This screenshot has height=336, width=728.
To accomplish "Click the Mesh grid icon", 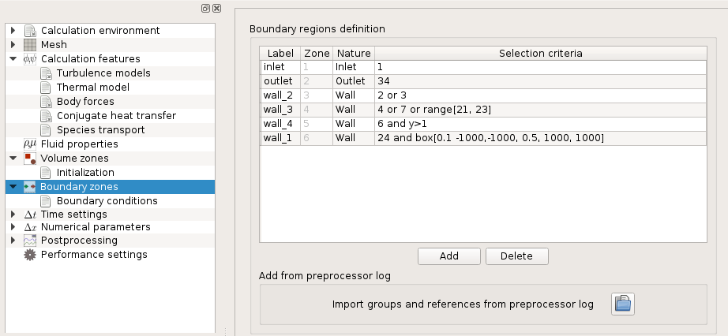I will pyautogui.click(x=30, y=45).
